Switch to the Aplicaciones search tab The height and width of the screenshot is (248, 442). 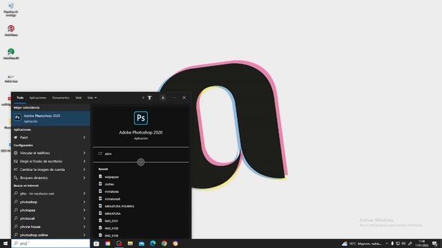click(38, 98)
